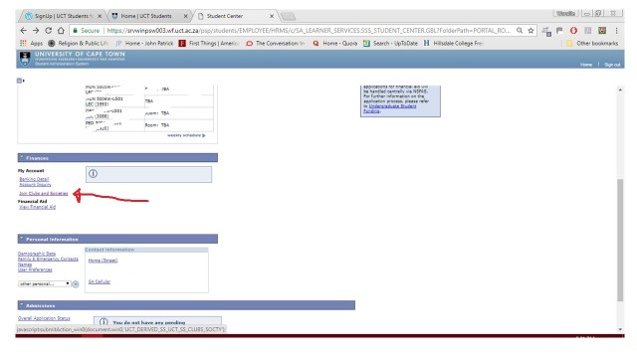This screenshot has width=637, height=358.
Task: Open SA Cellular phone link
Action: click(100, 281)
